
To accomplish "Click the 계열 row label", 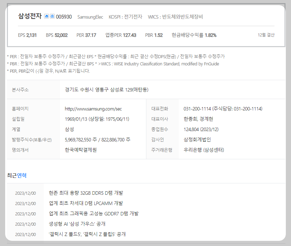I will tap(16, 129).
